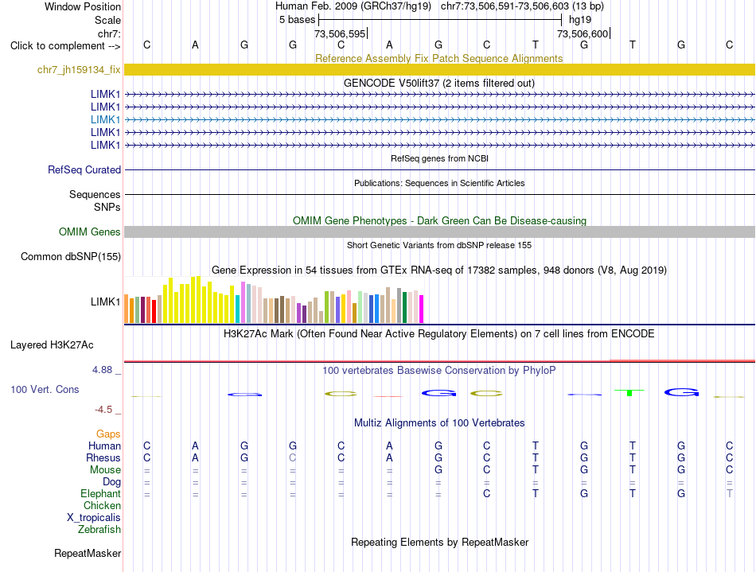This screenshot has height=572, width=756.
Task: Click the 100 Vert. Cons track label
Action: point(45,389)
